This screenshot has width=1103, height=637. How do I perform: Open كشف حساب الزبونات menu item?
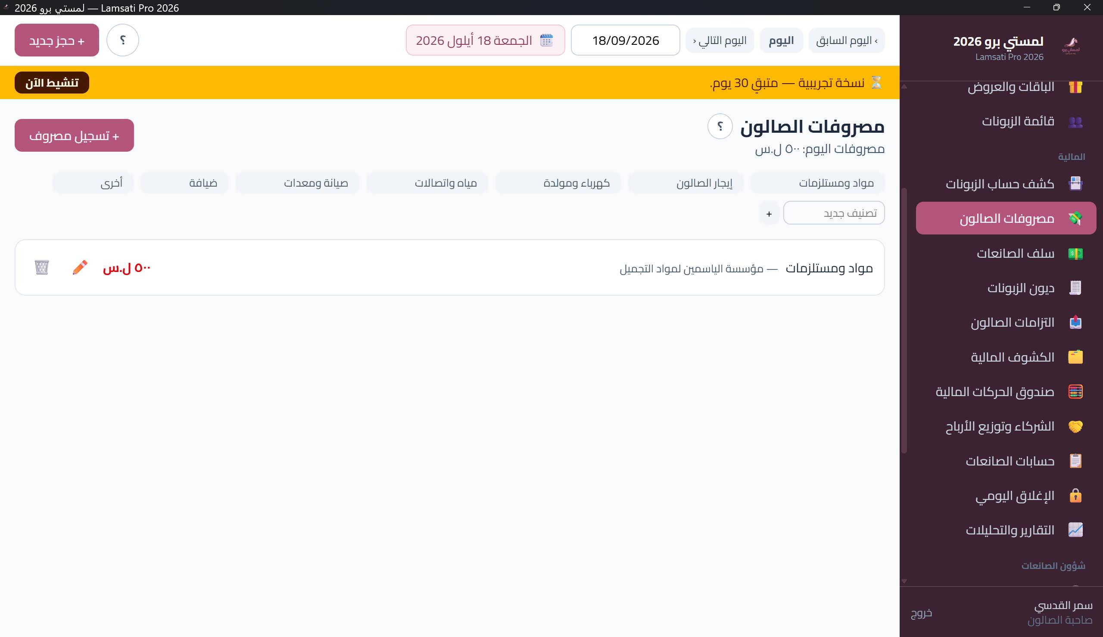click(1006, 184)
